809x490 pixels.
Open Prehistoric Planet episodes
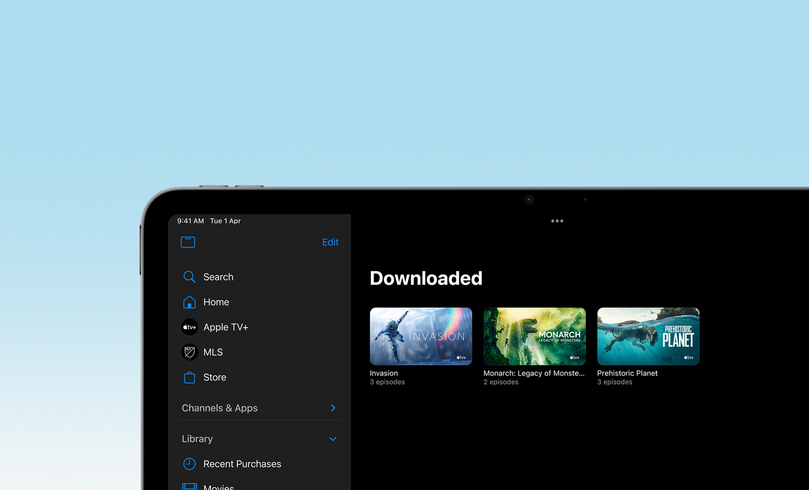(648, 336)
